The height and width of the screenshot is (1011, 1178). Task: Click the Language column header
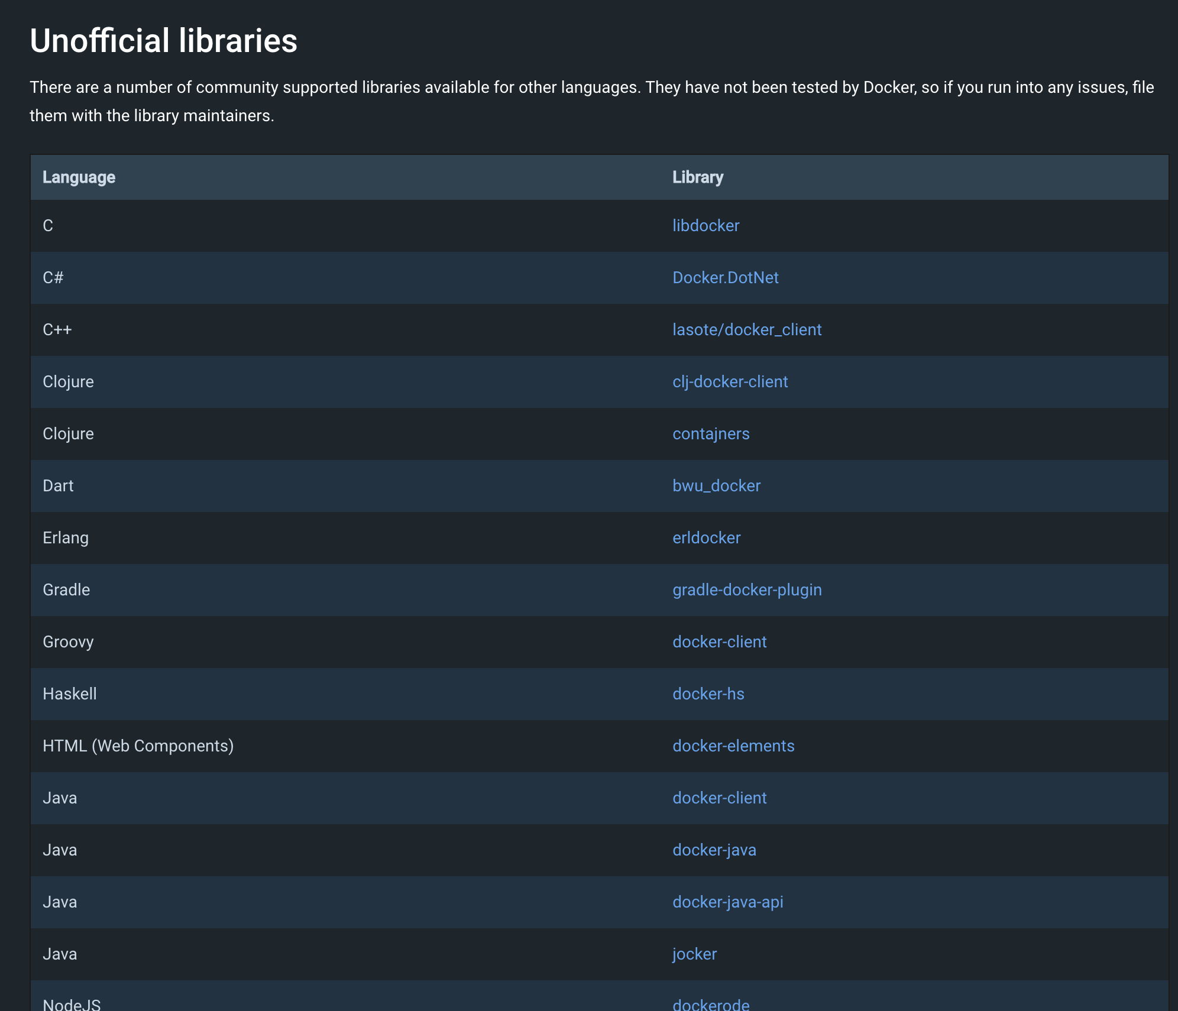coord(79,177)
